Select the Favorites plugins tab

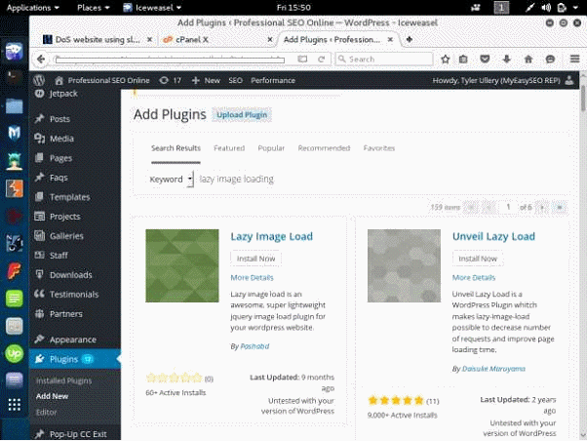click(379, 148)
